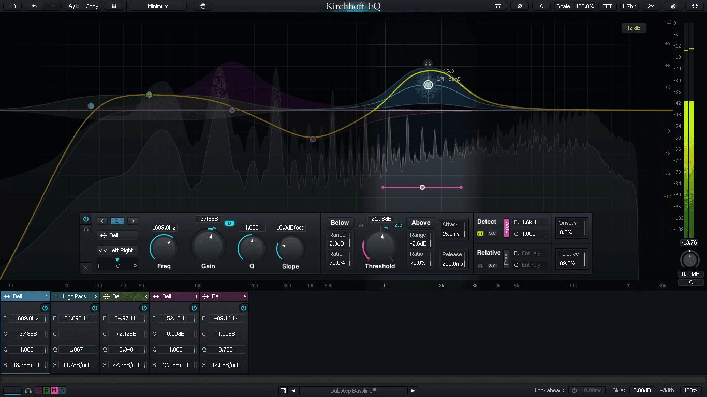The image size is (707, 397).
Task: Click the Relative section headphone icon
Action: click(x=480, y=266)
